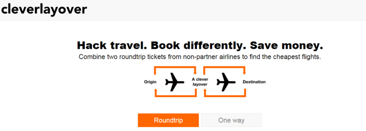The width and height of the screenshot is (366, 131).
Task: Click the top orange bracket over second plane
Action: (224, 67)
